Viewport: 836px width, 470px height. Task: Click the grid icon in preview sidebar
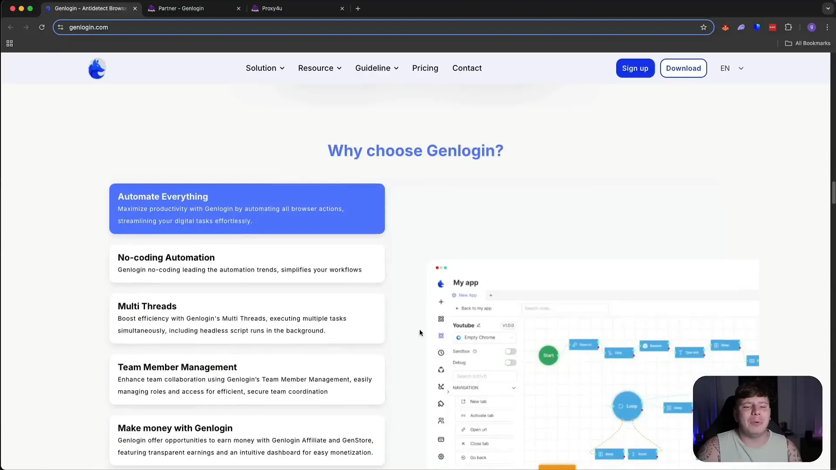441,319
